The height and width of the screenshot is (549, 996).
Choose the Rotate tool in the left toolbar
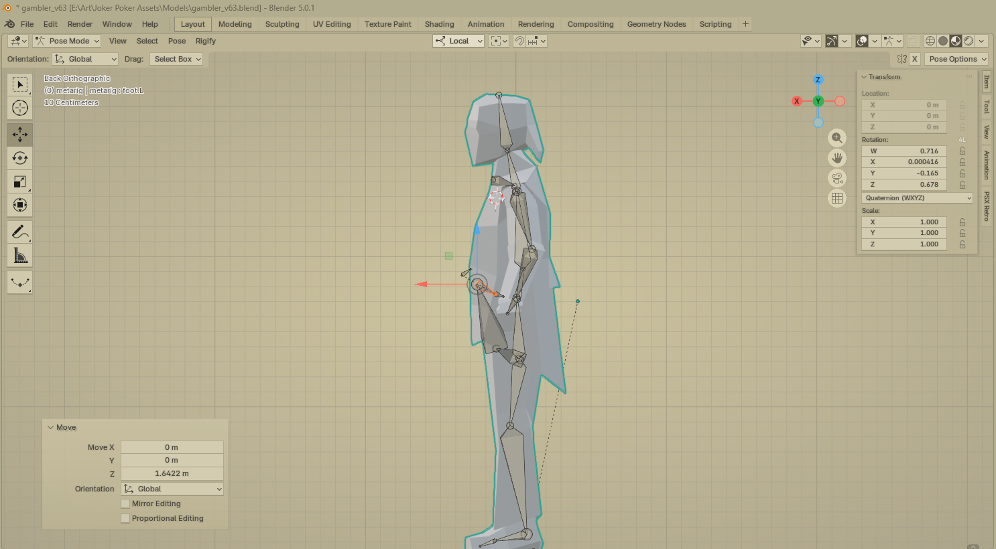20,158
